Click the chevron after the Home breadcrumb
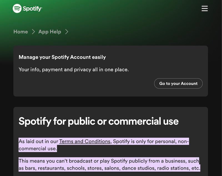Screen dimensions: 222x176 (33, 32)
